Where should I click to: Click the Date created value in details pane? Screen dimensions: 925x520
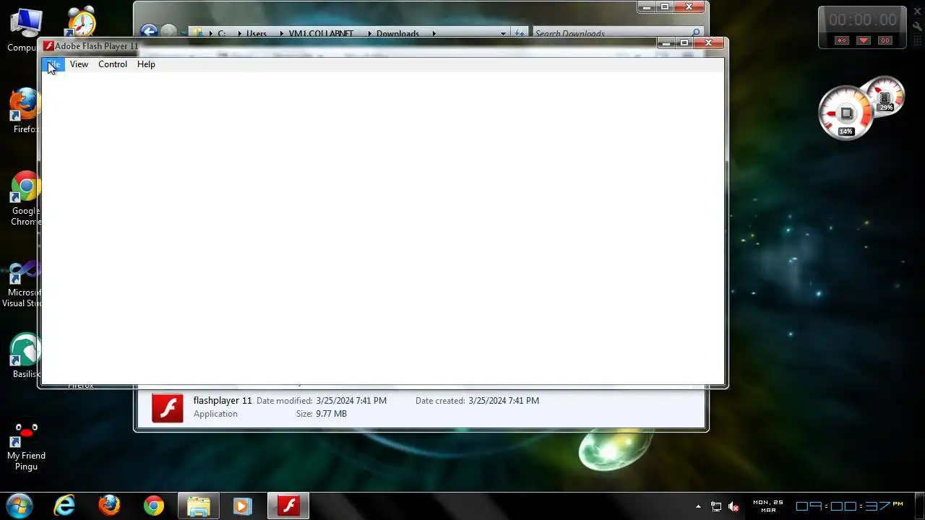pyautogui.click(x=504, y=401)
